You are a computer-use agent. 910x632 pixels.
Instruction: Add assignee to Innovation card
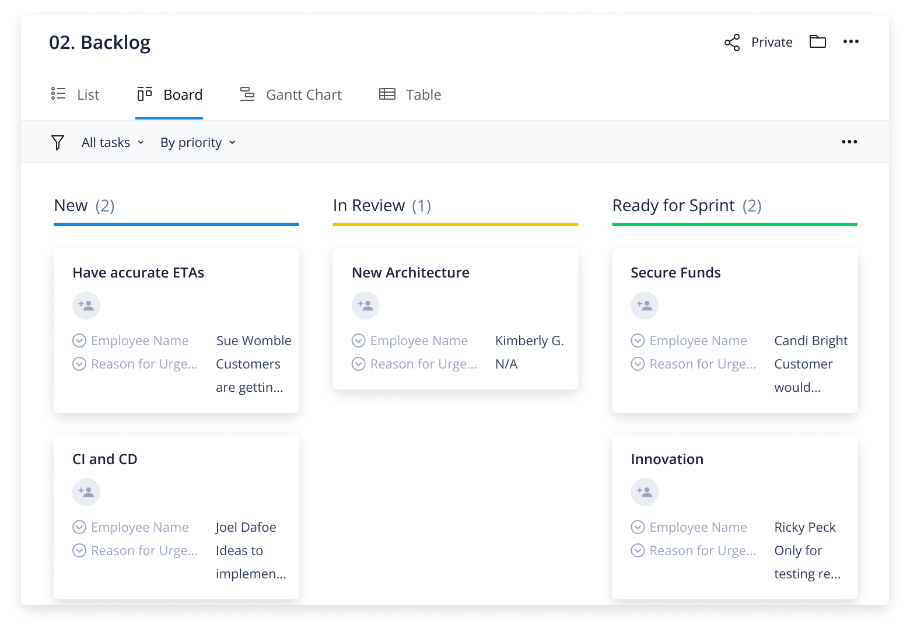pos(645,492)
